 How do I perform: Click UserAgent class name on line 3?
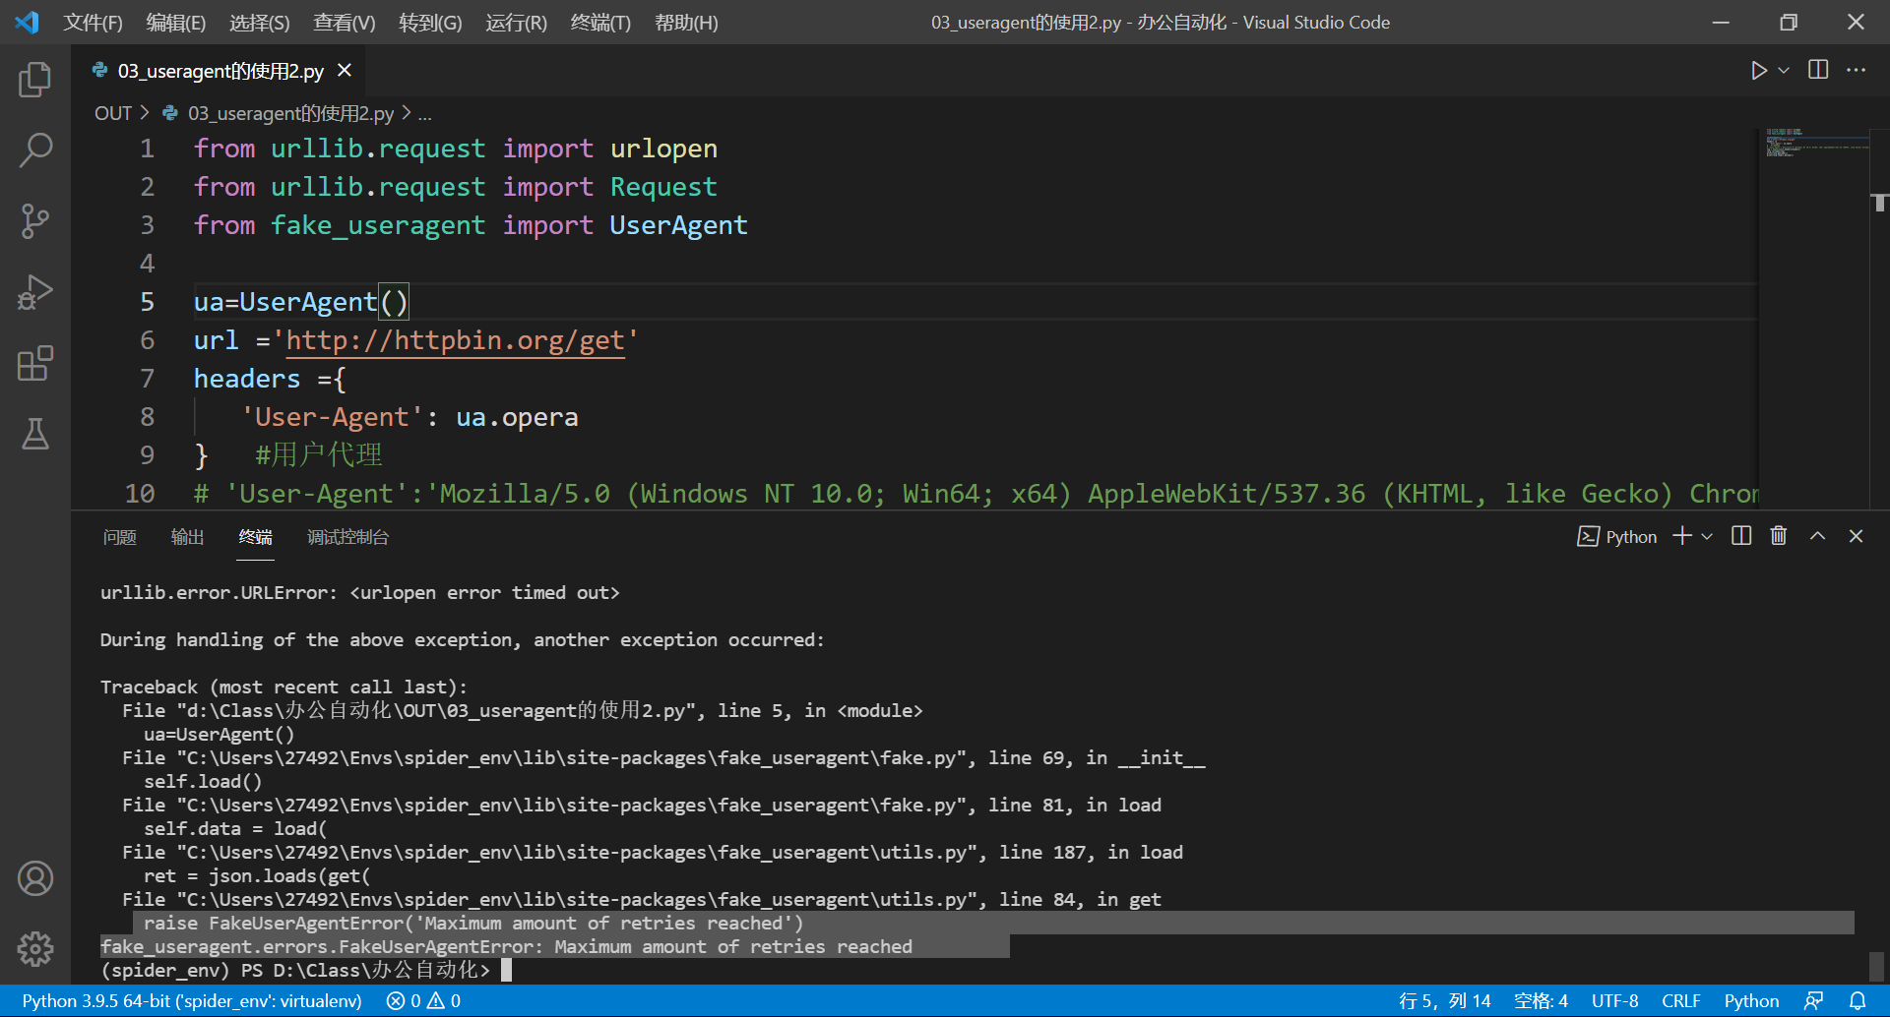coord(678,225)
